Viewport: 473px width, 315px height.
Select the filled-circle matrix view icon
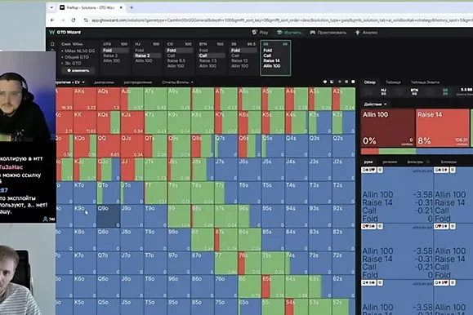[325, 82]
